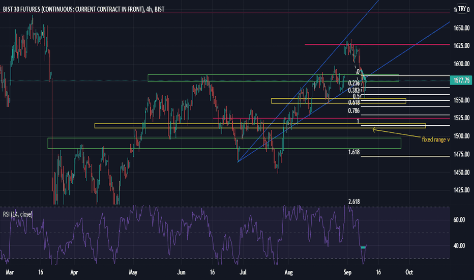Image resolution: width=474 pixels, height=280 pixels.
Task: Click the 1525.00 price axis label
Action: click(x=462, y=118)
